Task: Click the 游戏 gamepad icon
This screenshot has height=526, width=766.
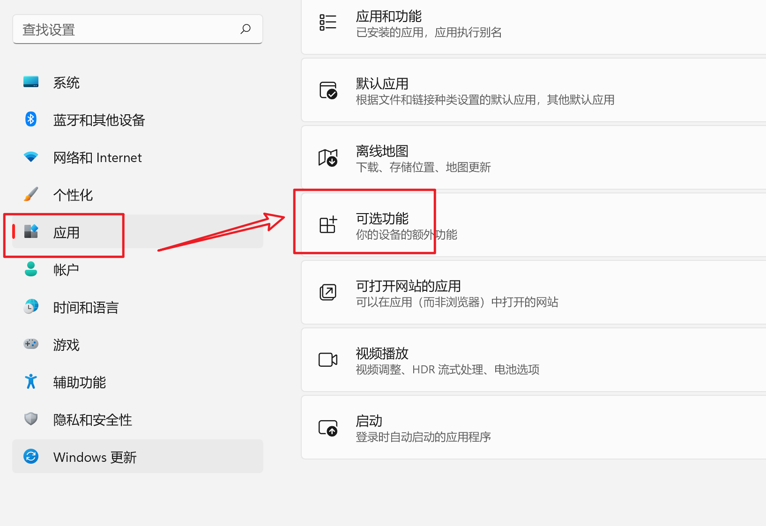Action: [x=31, y=344]
